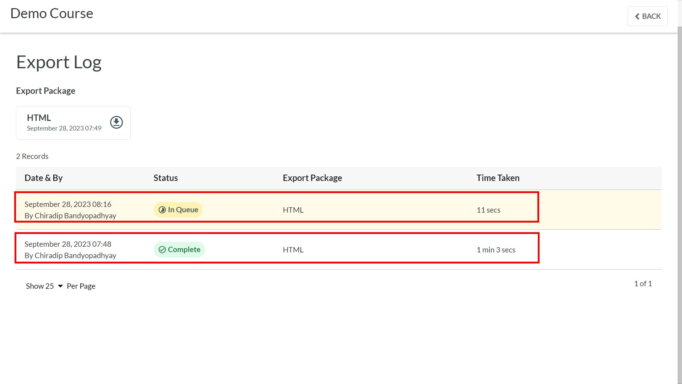This screenshot has width=682, height=384.
Task: Click HTML in the In Queue row
Action: (x=293, y=210)
